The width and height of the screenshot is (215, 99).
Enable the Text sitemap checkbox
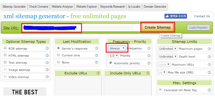tap(5, 62)
